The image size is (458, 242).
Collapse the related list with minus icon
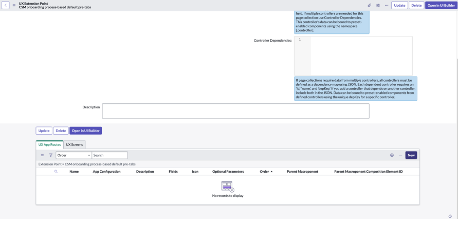pyautogui.click(x=400, y=155)
